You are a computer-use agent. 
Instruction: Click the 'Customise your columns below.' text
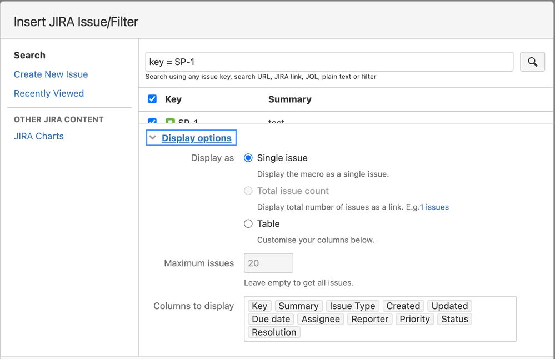coord(316,240)
